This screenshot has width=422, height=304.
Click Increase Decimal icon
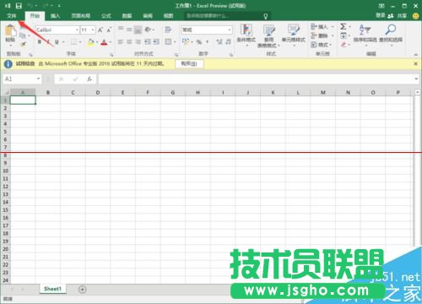(x=219, y=42)
